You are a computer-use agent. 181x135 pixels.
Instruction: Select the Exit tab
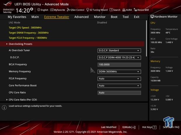[137, 17]
